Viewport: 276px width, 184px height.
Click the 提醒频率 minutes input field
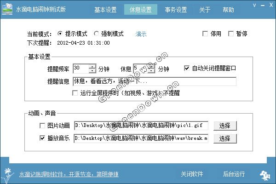coord(81,69)
